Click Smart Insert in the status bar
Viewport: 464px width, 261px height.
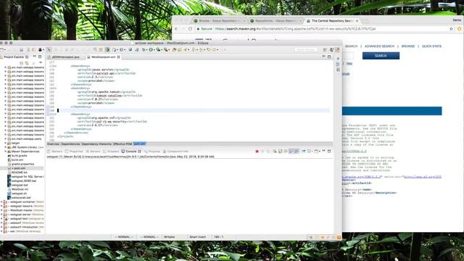[197, 237]
